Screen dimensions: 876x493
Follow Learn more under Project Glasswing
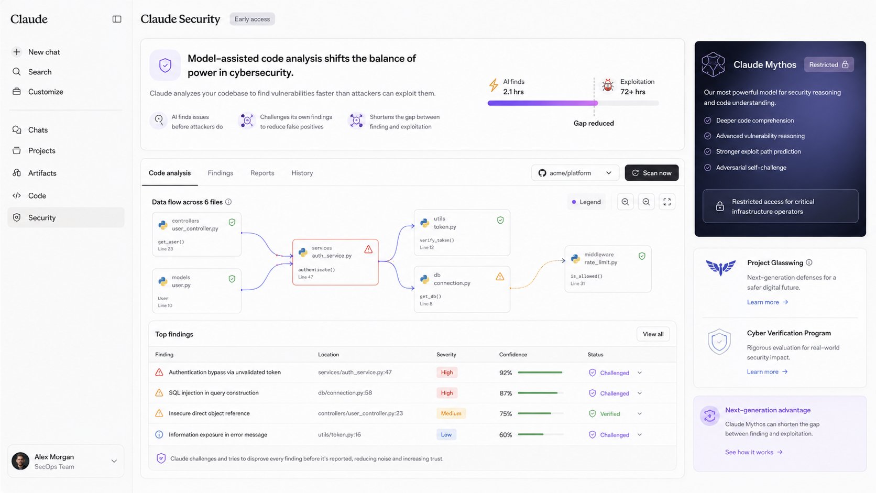768,302
